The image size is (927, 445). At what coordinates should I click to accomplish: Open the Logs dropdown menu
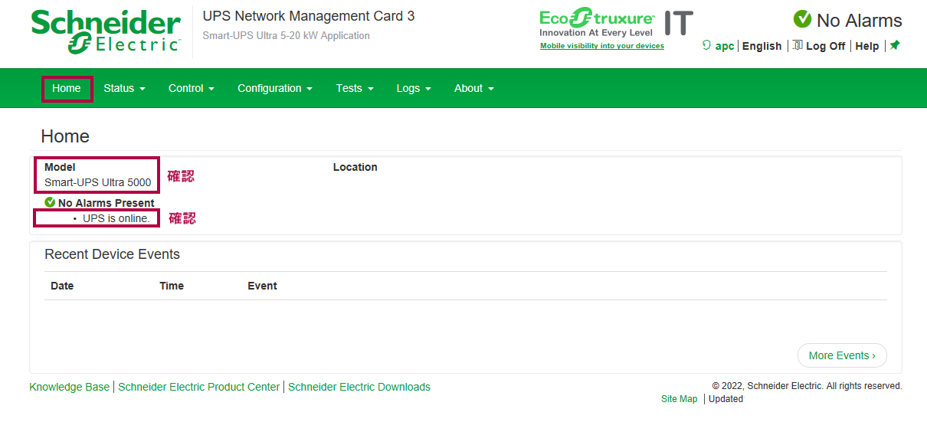click(x=414, y=88)
